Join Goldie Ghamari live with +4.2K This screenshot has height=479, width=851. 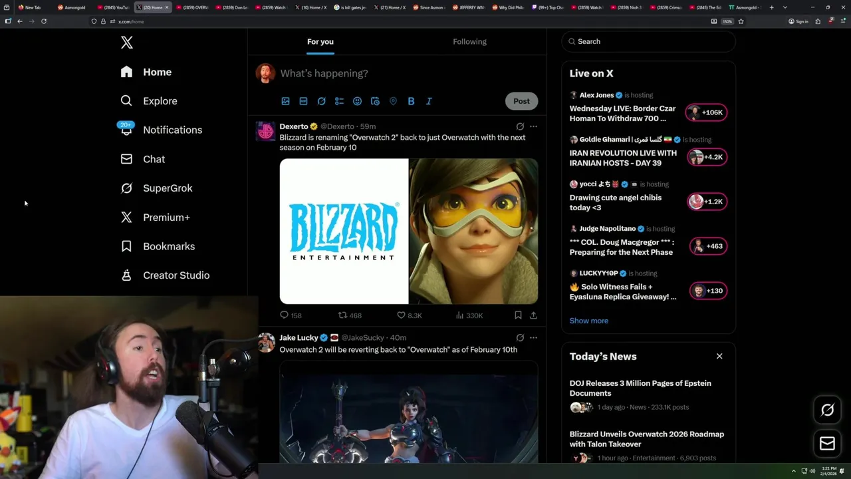(x=707, y=157)
